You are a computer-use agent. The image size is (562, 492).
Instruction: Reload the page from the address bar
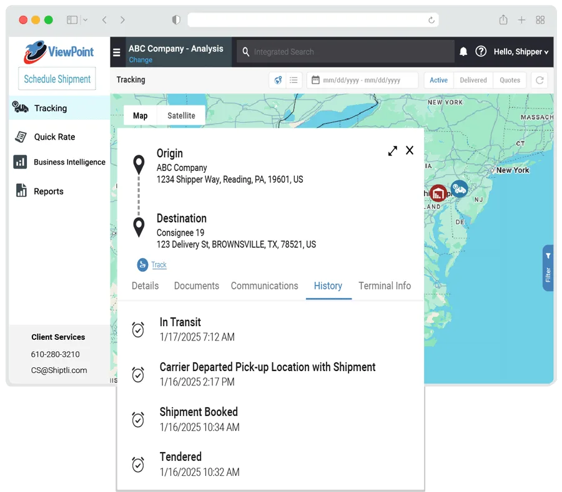pos(431,20)
